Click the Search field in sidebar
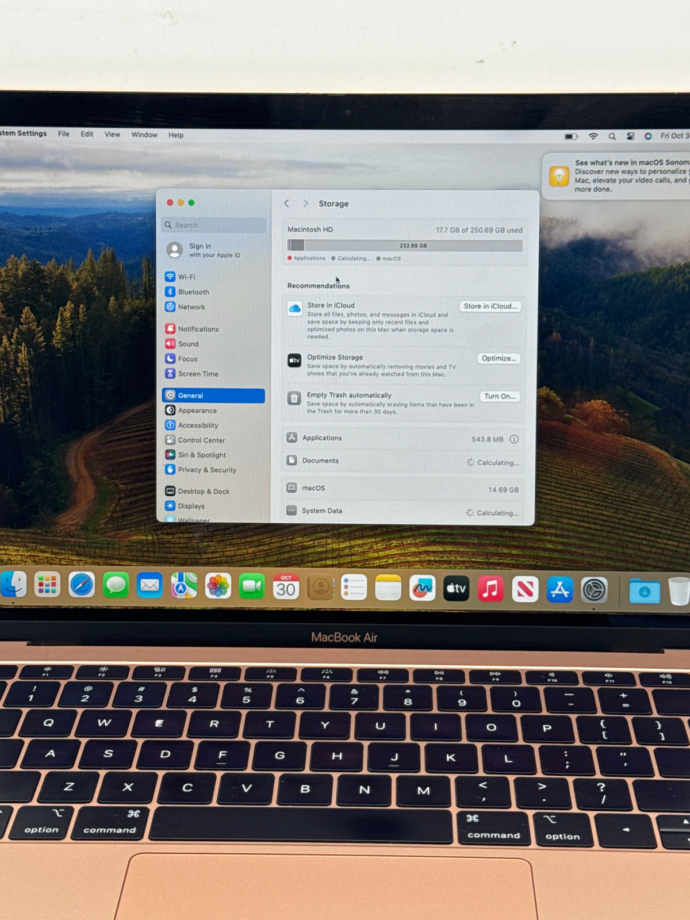Image resolution: width=690 pixels, height=920 pixels. tap(214, 225)
